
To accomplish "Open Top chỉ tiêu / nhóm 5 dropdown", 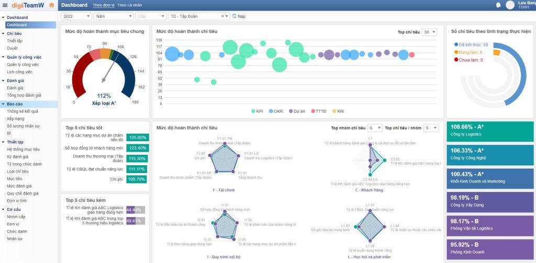I will point(431,128).
